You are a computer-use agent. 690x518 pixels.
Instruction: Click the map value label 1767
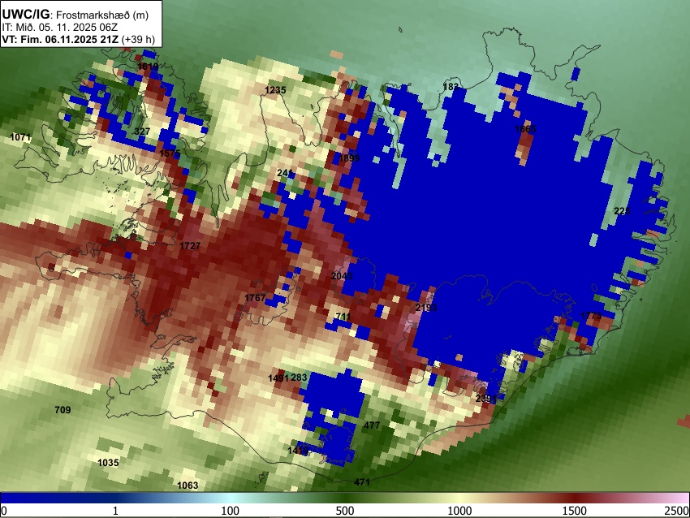pos(255,298)
